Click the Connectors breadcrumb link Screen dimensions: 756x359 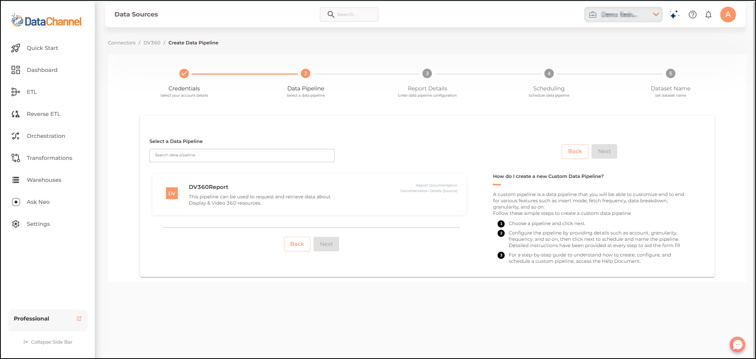122,43
